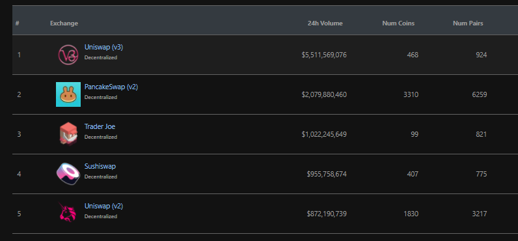This screenshot has width=518, height=241.
Task: Sort by the Num Coins column header
Action: 398,23
